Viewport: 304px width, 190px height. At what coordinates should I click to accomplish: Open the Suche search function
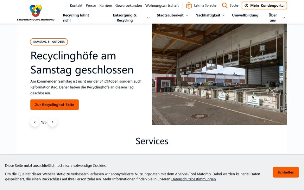pyautogui.click(x=230, y=5)
